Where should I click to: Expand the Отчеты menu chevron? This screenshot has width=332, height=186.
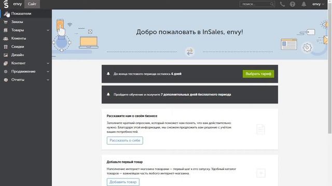pyautogui.click(x=48, y=80)
